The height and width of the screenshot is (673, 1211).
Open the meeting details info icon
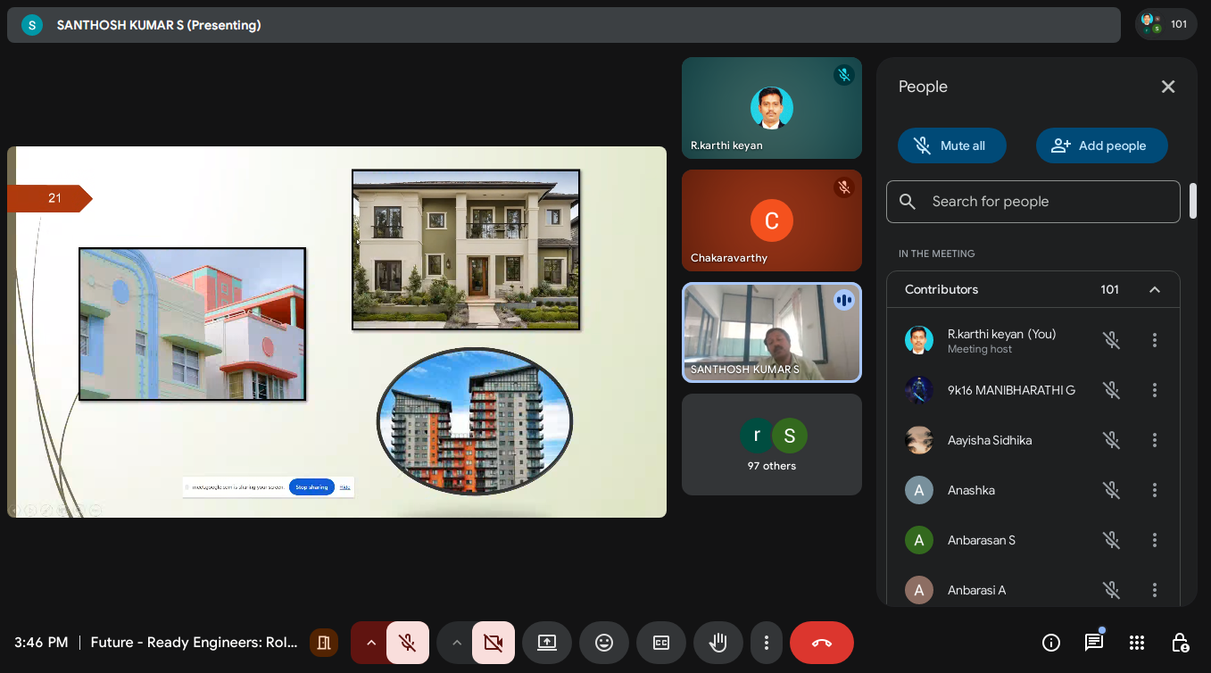(x=1051, y=643)
